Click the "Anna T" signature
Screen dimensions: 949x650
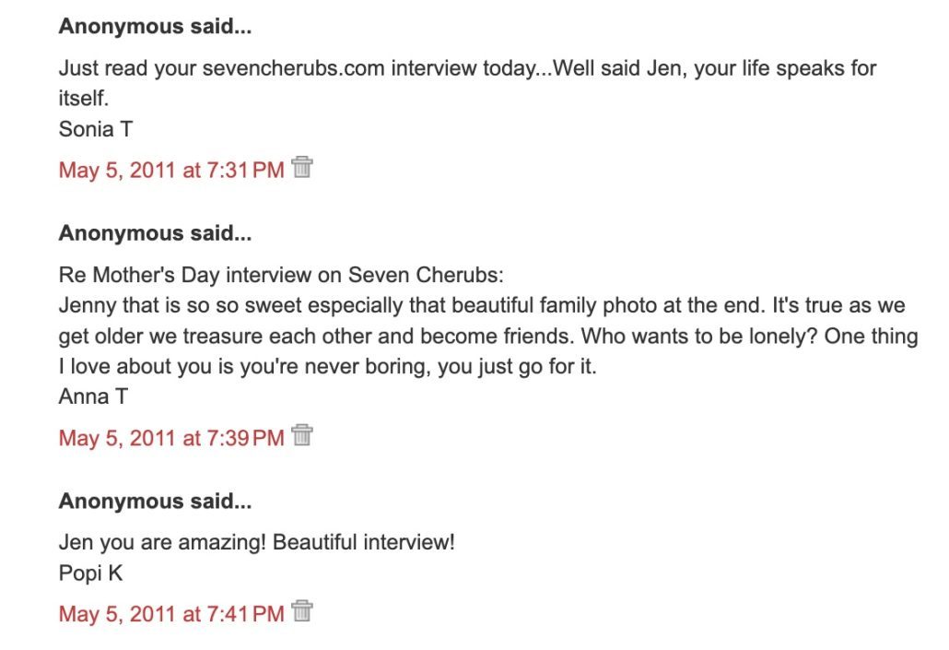coord(91,396)
